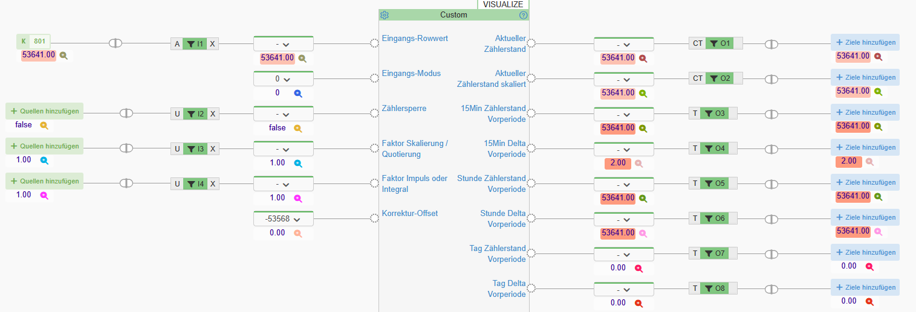Open the Eingangs-Modus dropdown showing 0

(283, 79)
